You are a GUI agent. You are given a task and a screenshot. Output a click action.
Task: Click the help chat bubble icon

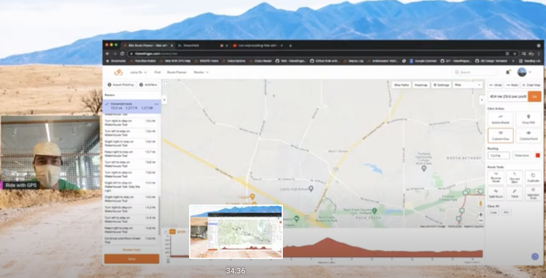[535, 256]
